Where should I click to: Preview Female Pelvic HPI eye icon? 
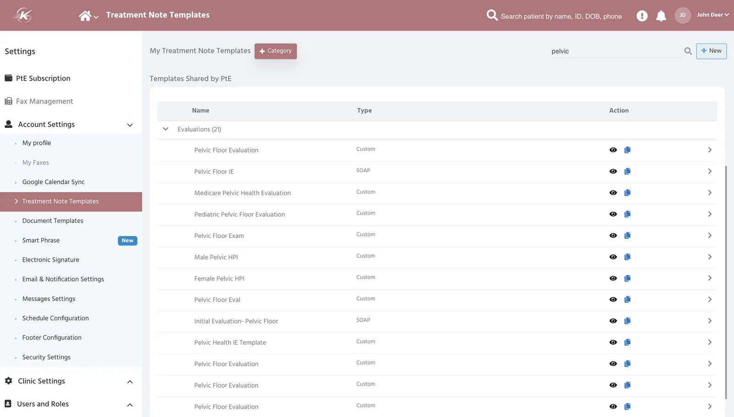613,278
